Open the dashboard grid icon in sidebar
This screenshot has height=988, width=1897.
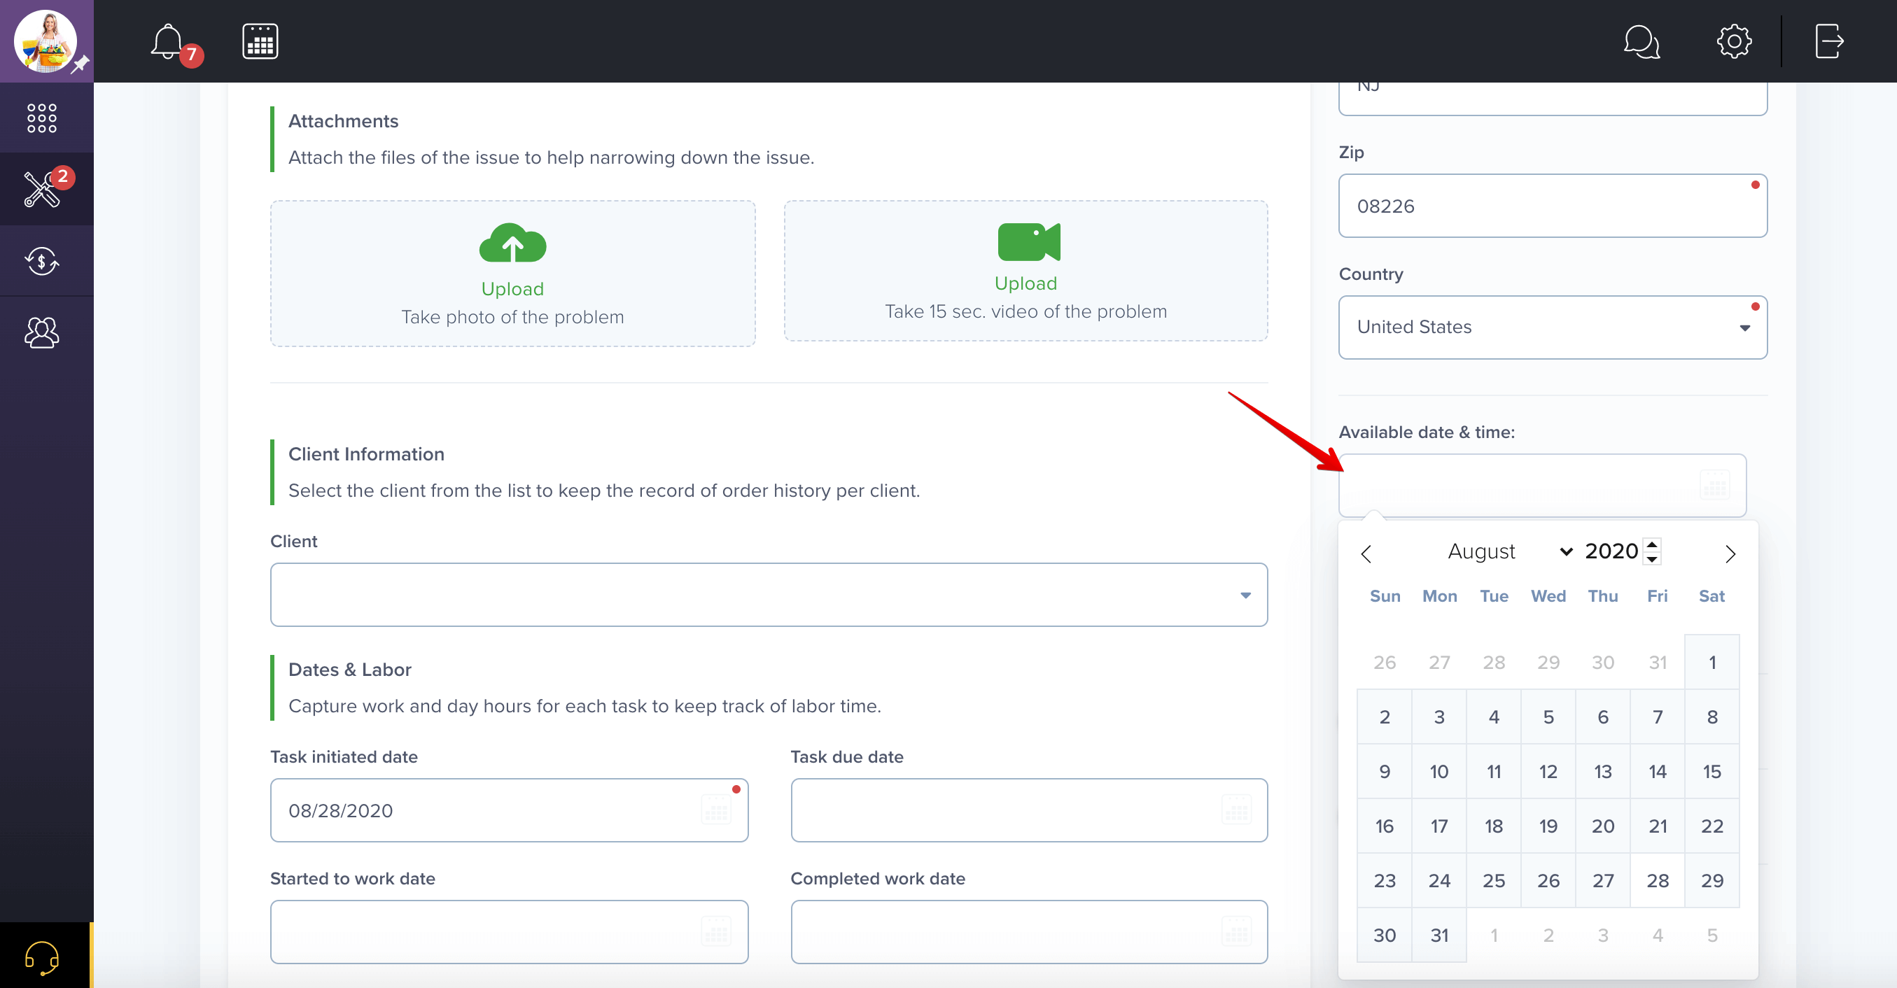42,118
